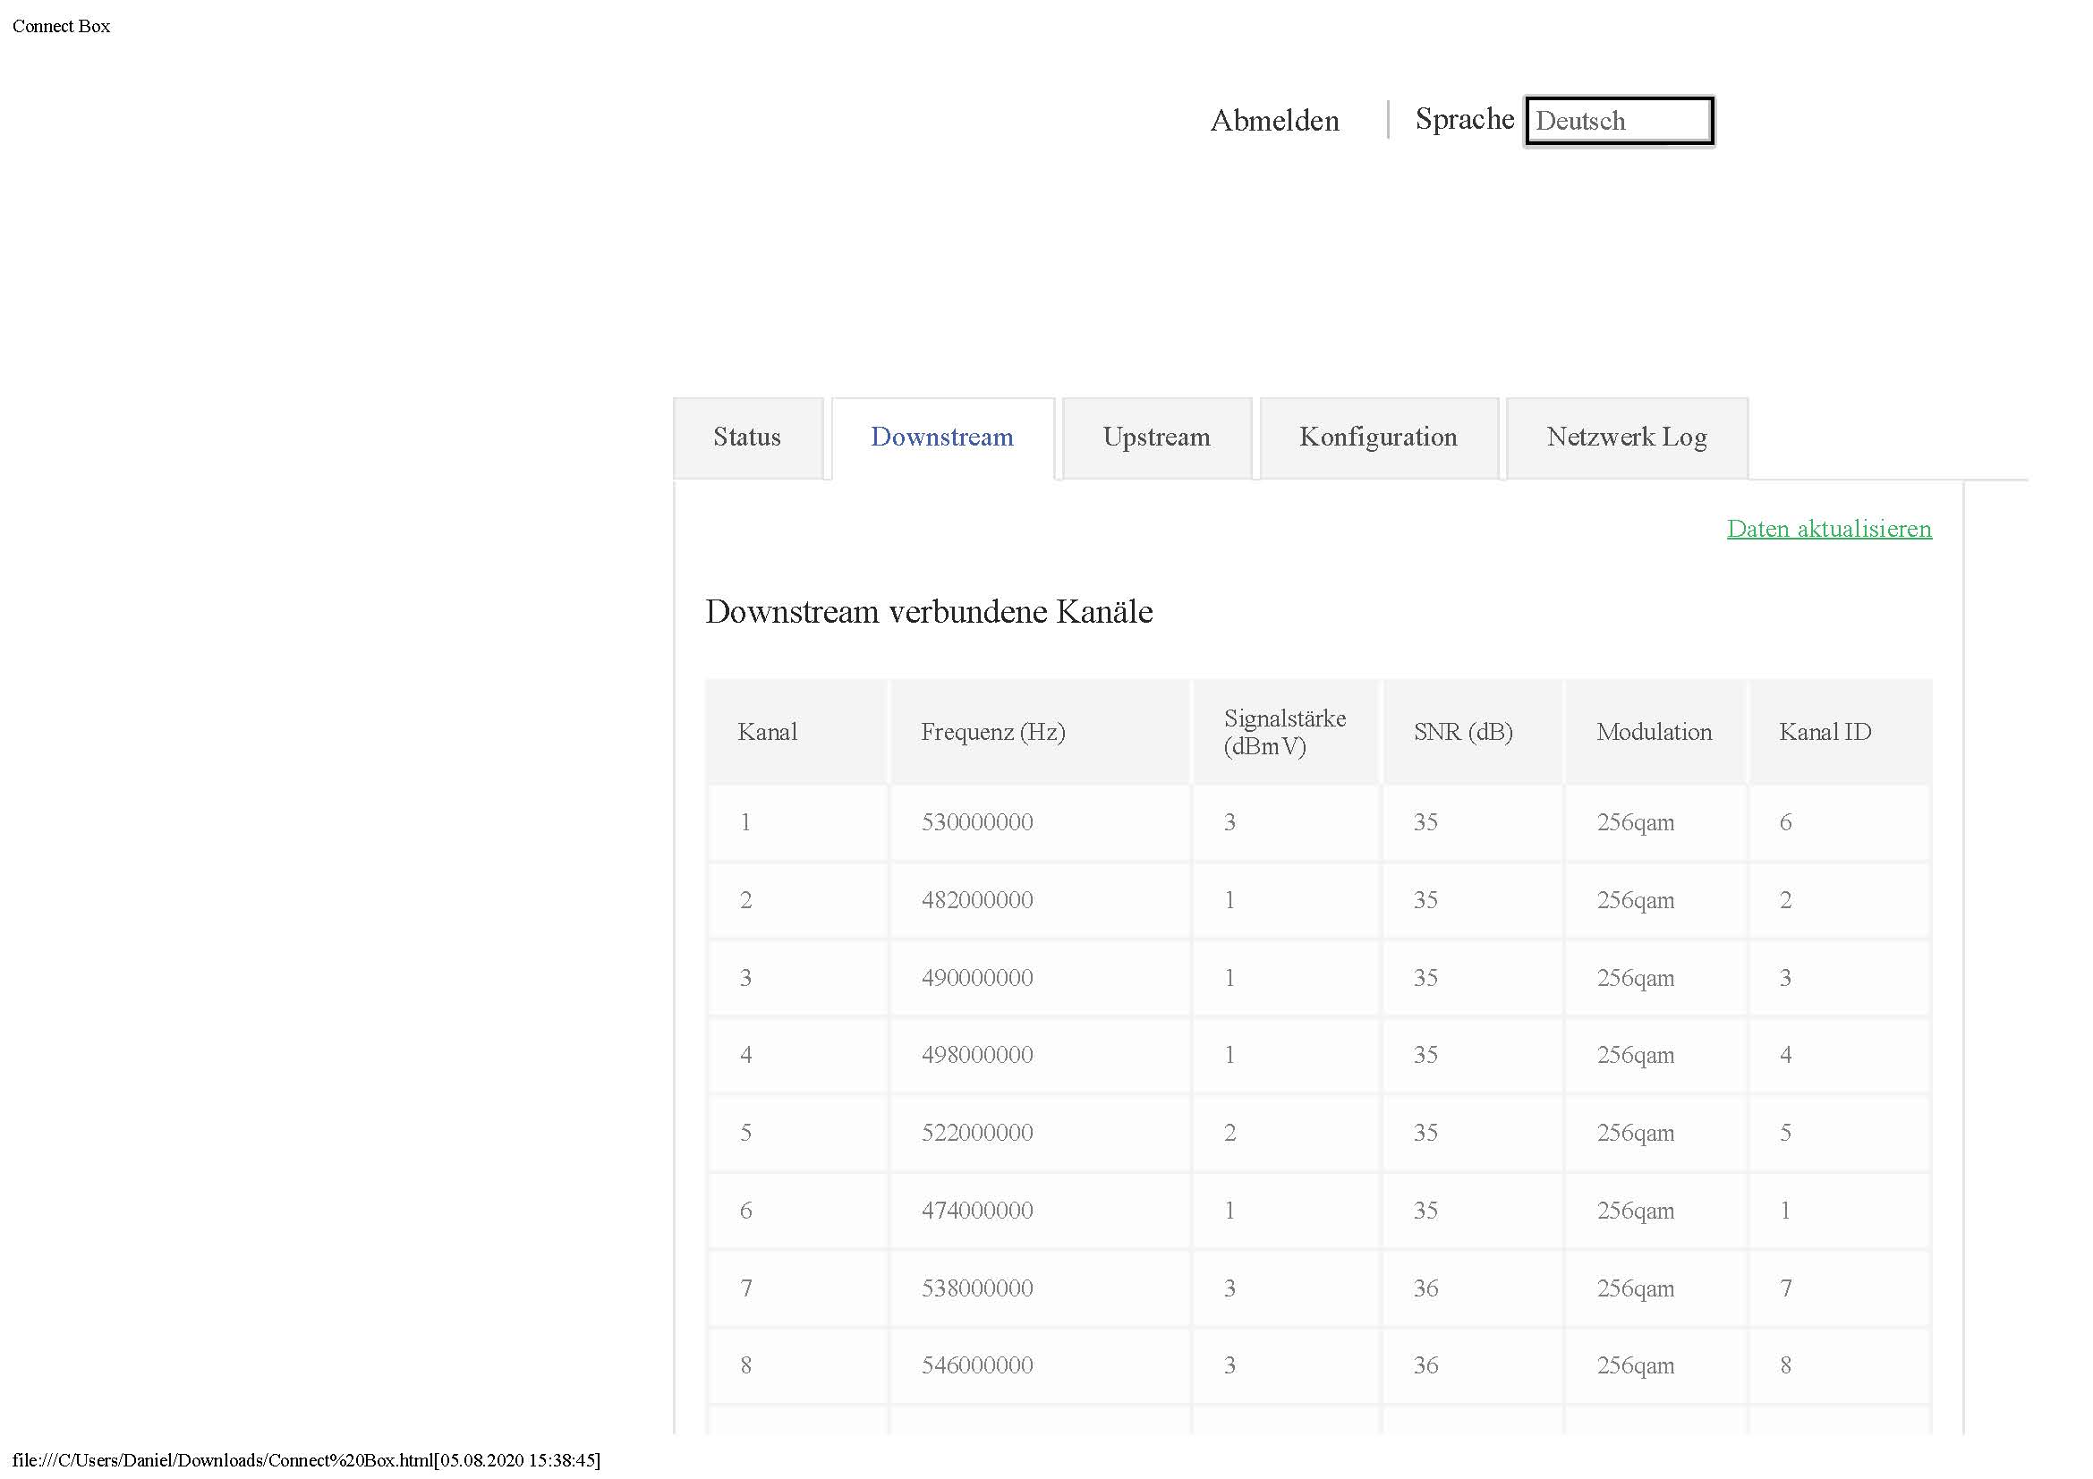Click frequency cell 538000000
The width and height of the screenshot is (2093, 1479).
click(x=976, y=1288)
